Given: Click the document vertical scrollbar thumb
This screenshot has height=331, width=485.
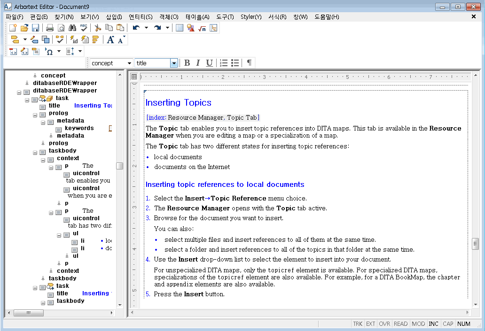Looking at the screenshot, I should (476, 244).
